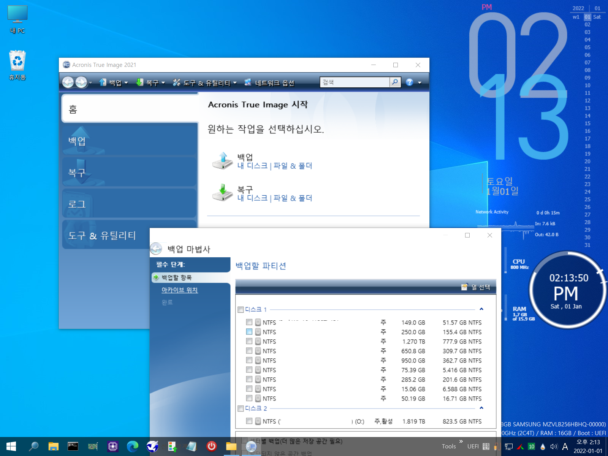The image size is (608, 456).
Task: Click the recovery disk icon on start page
Action: pos(222,193)
